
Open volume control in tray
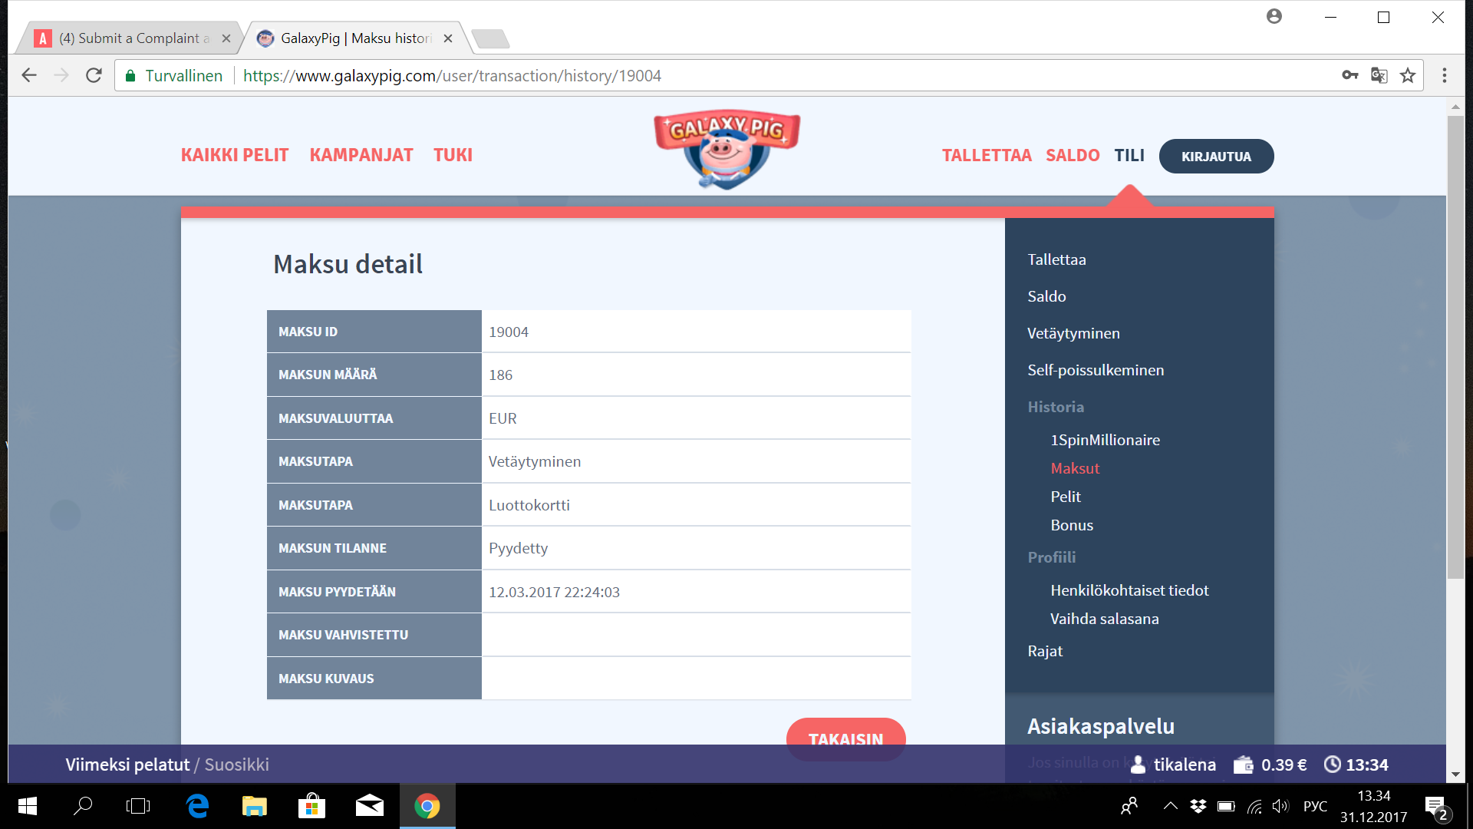click(x=1280, y=806)
